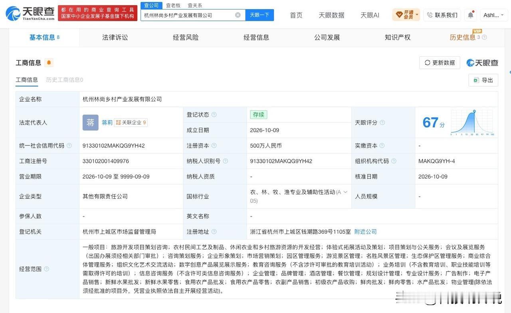Open the 公司发展 tab

(327, 38)
